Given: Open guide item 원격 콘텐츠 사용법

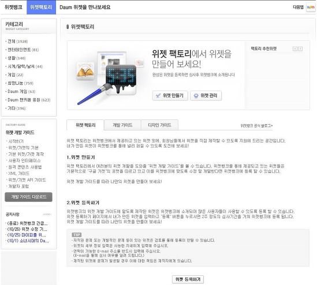Looking at the screenshot, I should [x=25, y=167].
